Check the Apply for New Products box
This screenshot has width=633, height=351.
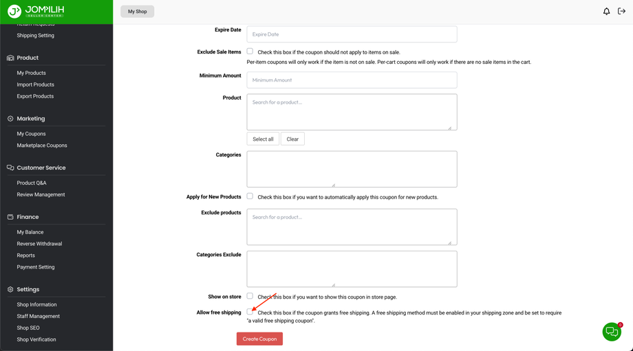250,196
